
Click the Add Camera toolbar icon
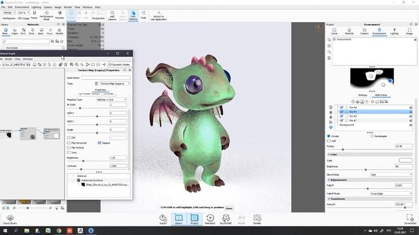[112, 16]
